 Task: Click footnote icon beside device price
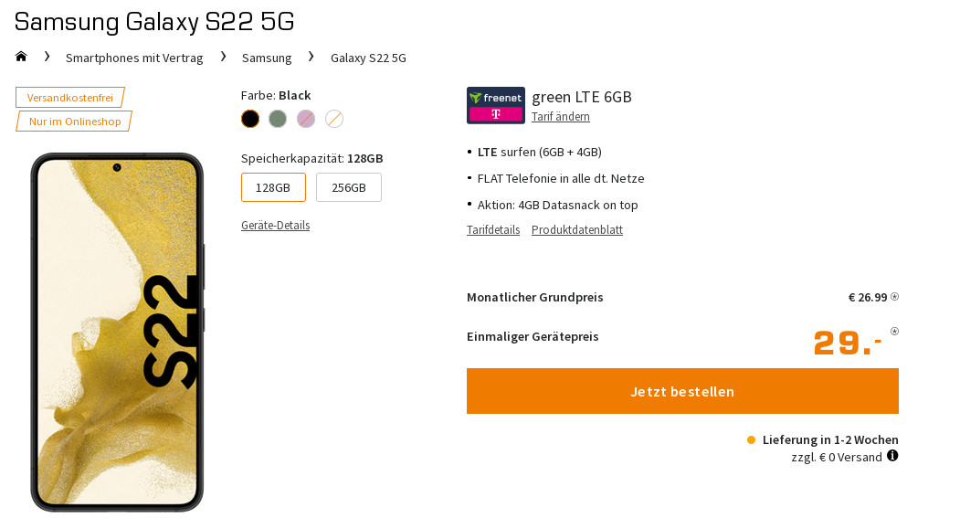click(x=894, y=332)
